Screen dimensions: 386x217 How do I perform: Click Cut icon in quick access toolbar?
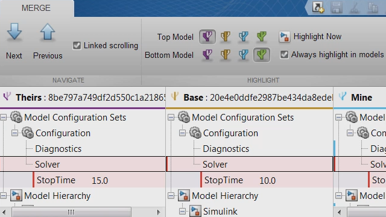[x=354, y=7]
